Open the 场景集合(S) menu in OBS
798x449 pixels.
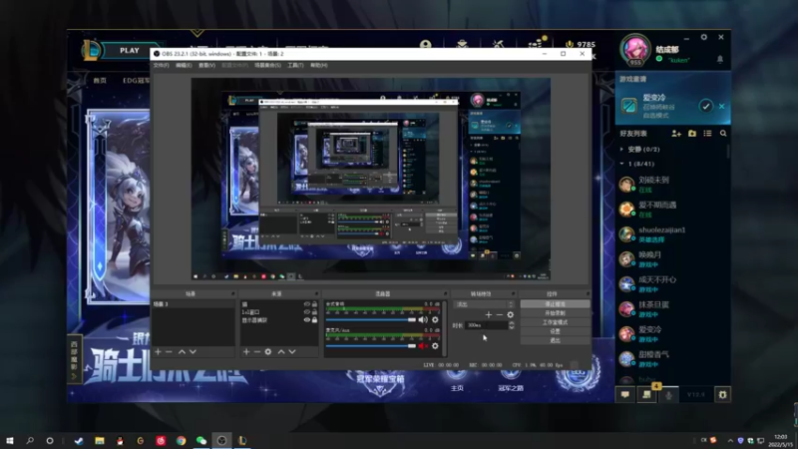point(267,65)
